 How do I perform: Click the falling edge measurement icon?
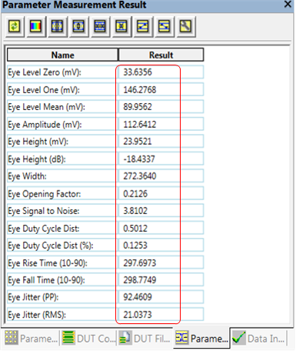point(165,26)
